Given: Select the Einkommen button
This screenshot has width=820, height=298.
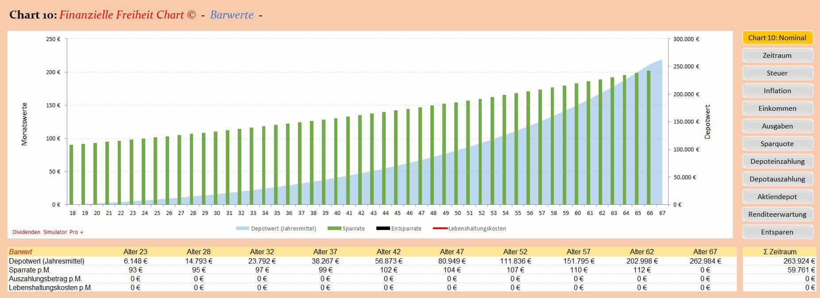Looking at the screenshot, I should click(777, 109).
